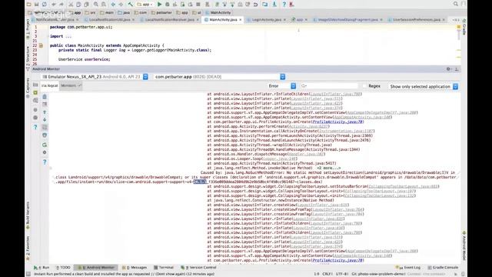Click the Find magnifier icon in the toolbar

pos(95,5)
